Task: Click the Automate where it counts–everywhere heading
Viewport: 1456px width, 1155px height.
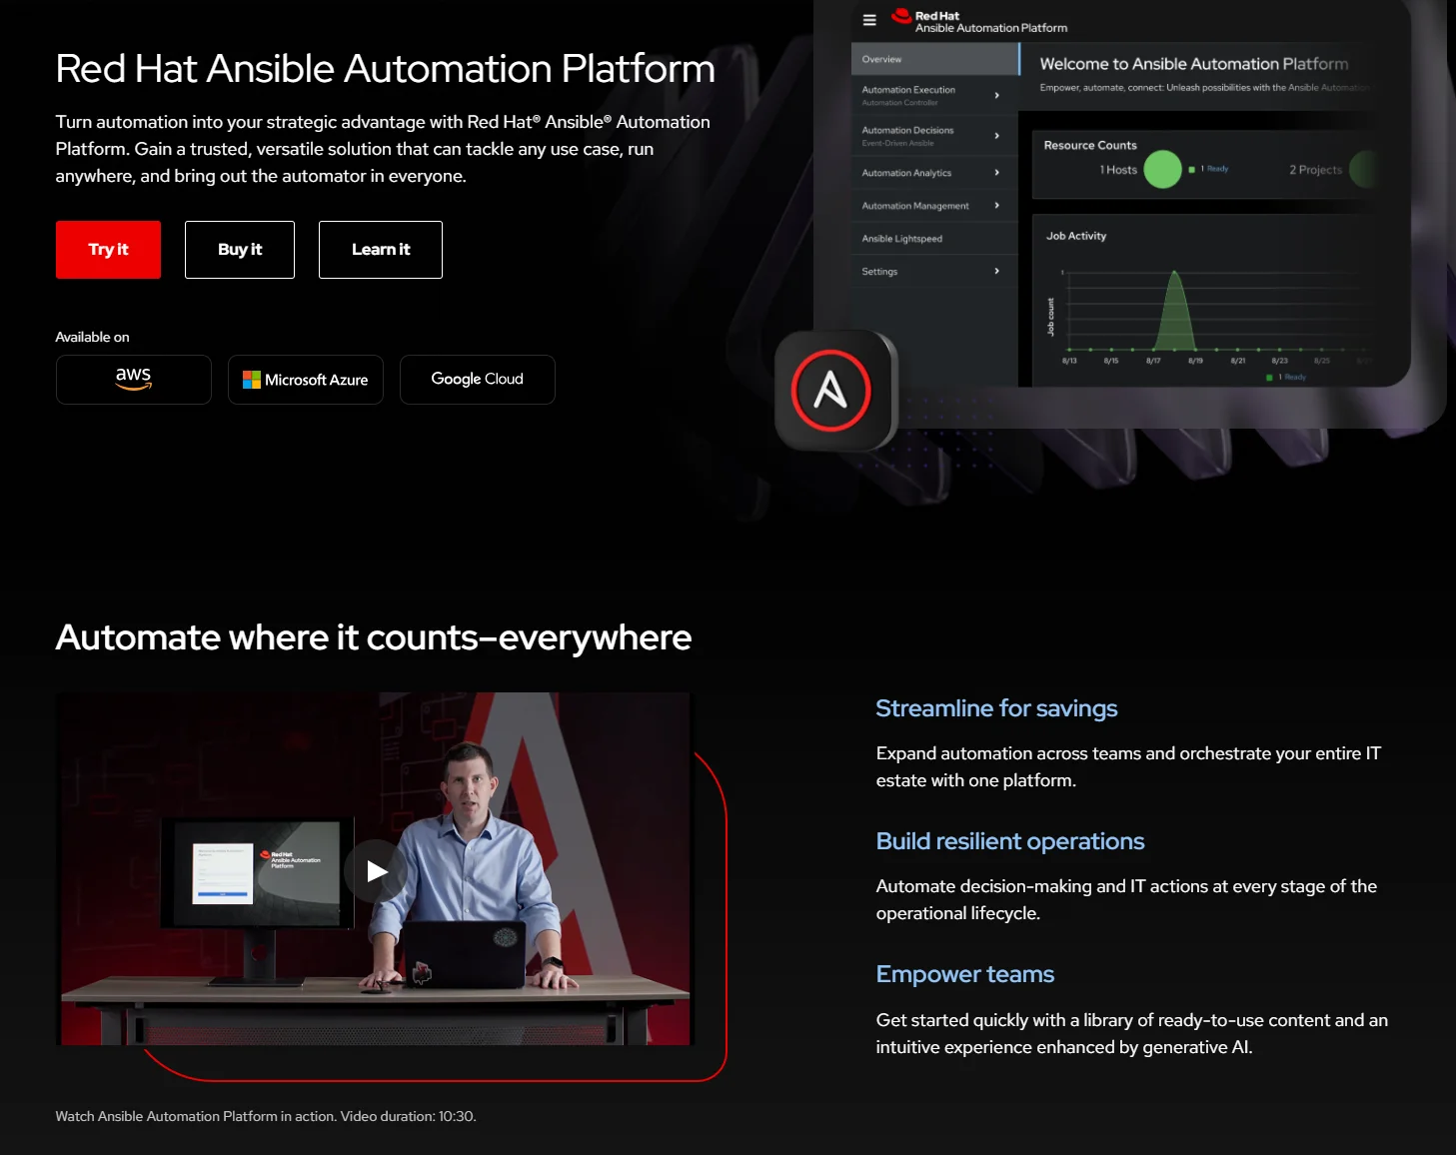Action: [374, 637]
